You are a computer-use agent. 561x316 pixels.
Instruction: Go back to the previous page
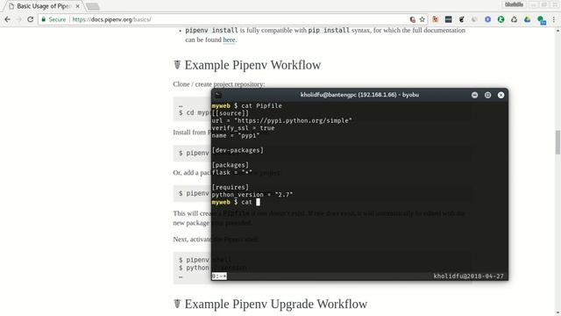[x=8, y=19]
